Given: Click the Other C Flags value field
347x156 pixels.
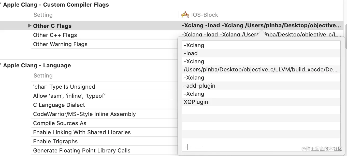Looking at the screenshot, I should 261,26.
